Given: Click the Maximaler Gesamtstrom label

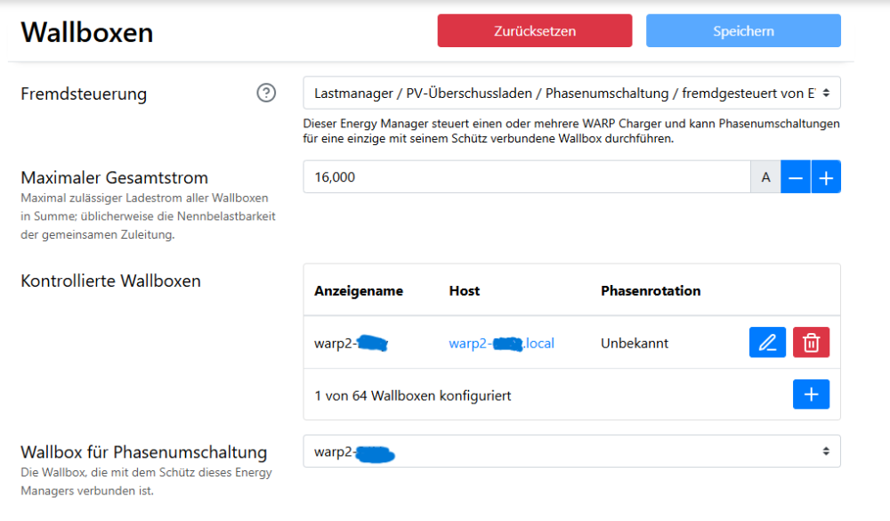Looking at the screenshot, I should coord(114,177).
